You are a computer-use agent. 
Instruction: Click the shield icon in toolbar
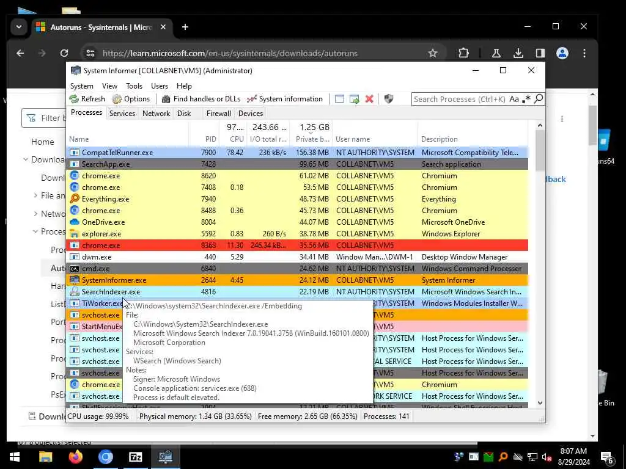388,99
